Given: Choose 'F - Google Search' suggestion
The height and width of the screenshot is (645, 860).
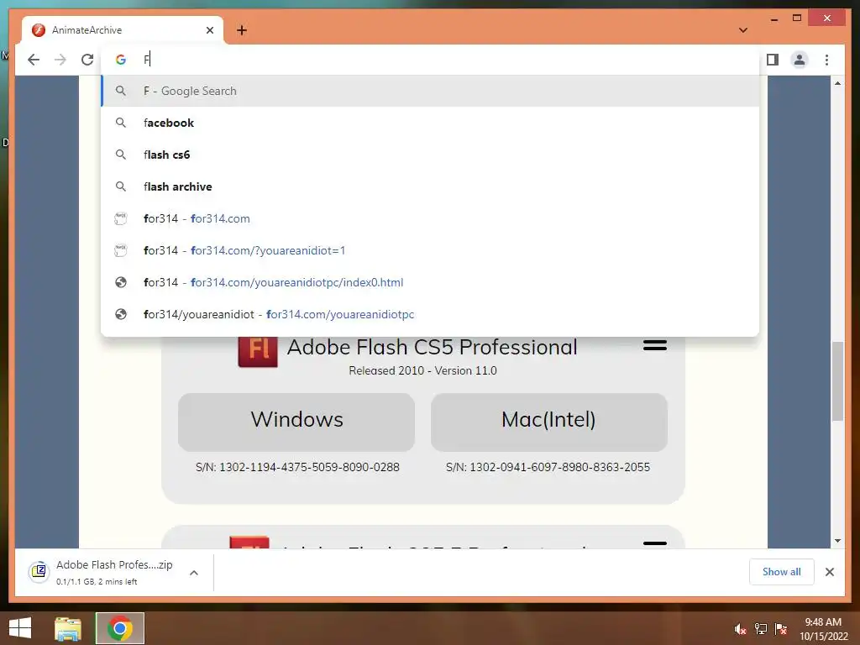Looking at the screenshot, I should click(x=431, y=91).
